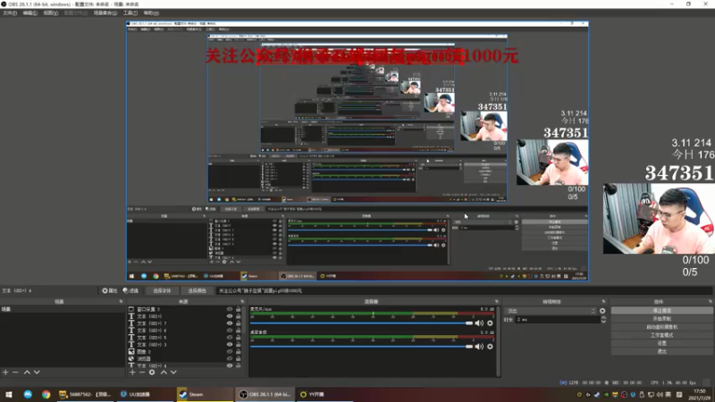
Task: Open the 编辑(E) menu
Action: tap(29, 13)
